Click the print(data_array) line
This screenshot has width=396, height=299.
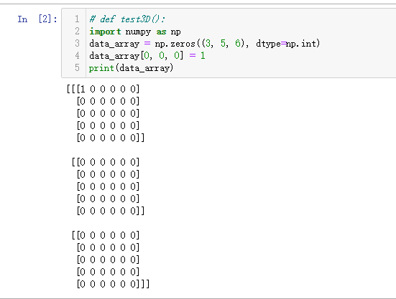[x=131, y=68]
